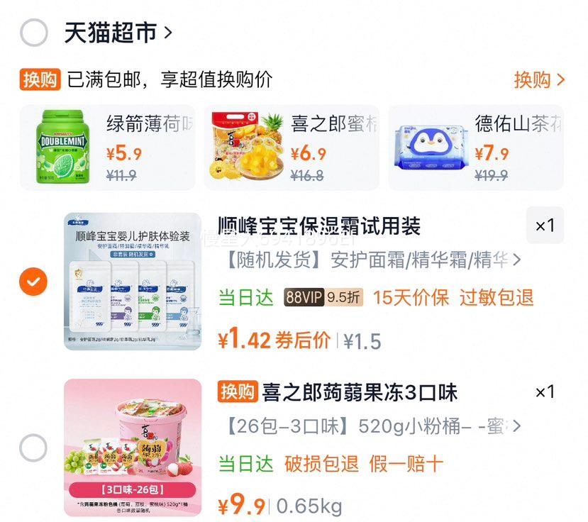
Task: Open 天猫超市 store page via chevron
Action: (168, 33)
